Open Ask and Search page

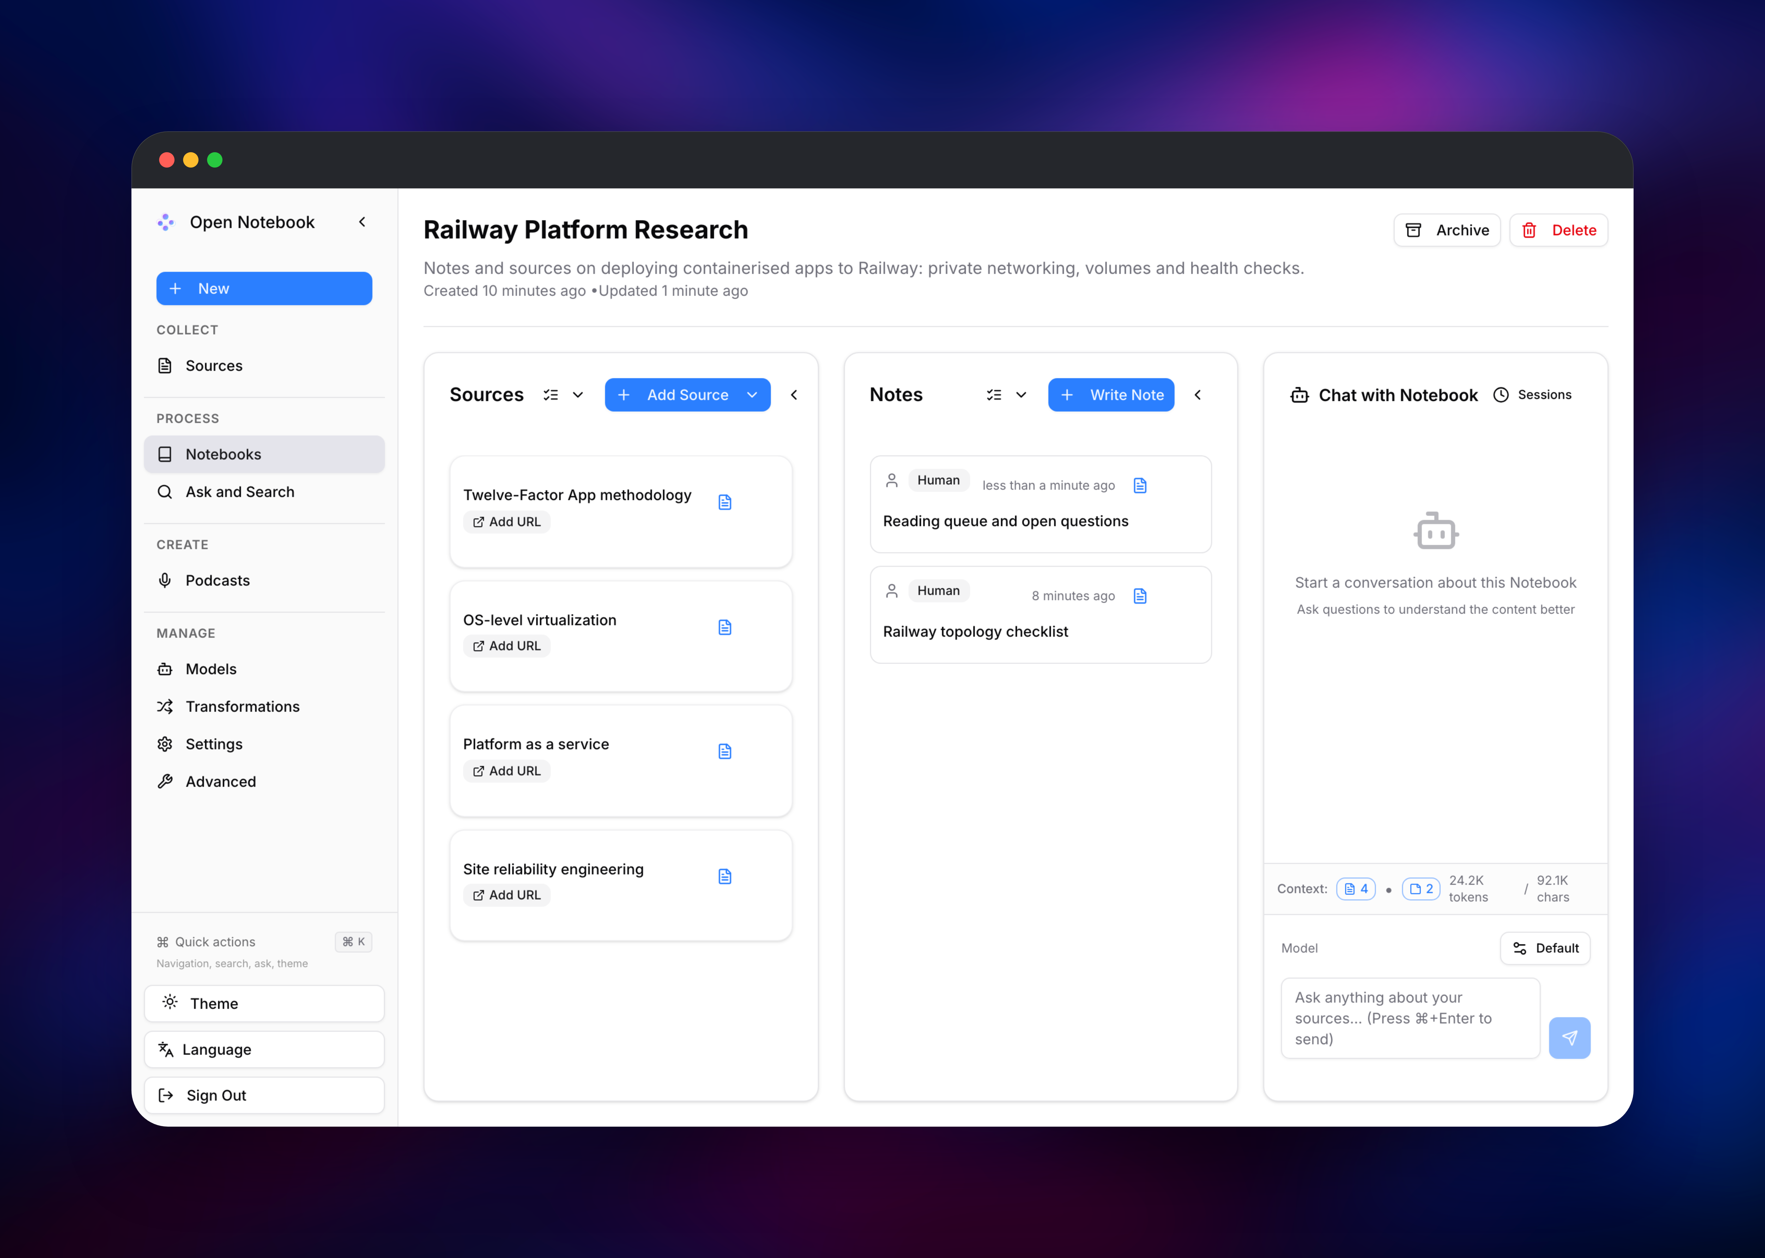coord(264,492)
